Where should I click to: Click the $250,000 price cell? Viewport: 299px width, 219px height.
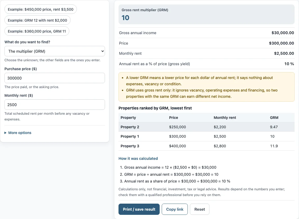(x=178, y=127)
